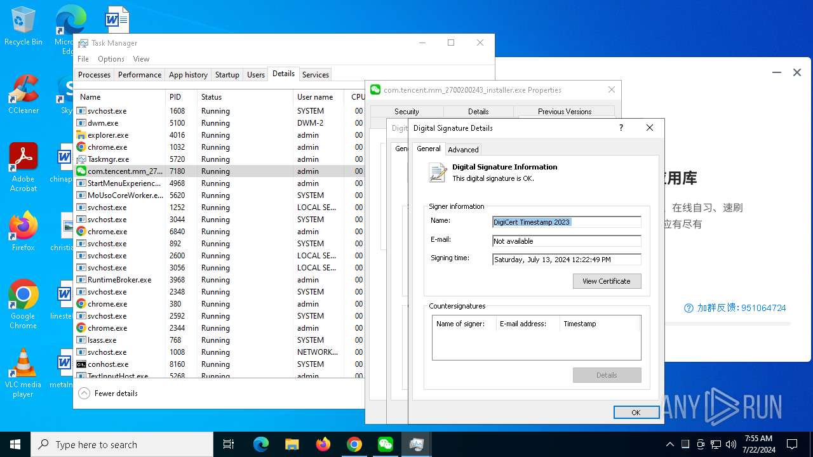The height and width of the screenshot is (457, 813).
Task: Show hidden system tray icons
Action: click(669, 444)
